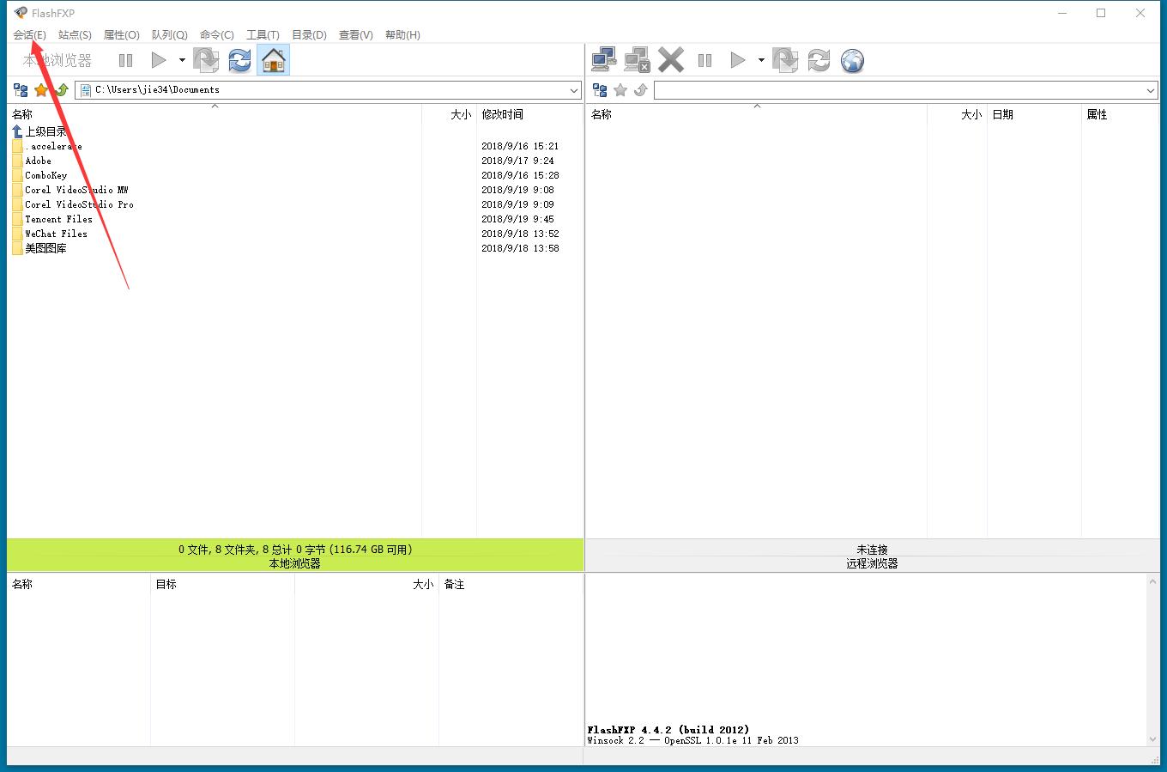Select the Tencent Files folder

coord(52,219)
